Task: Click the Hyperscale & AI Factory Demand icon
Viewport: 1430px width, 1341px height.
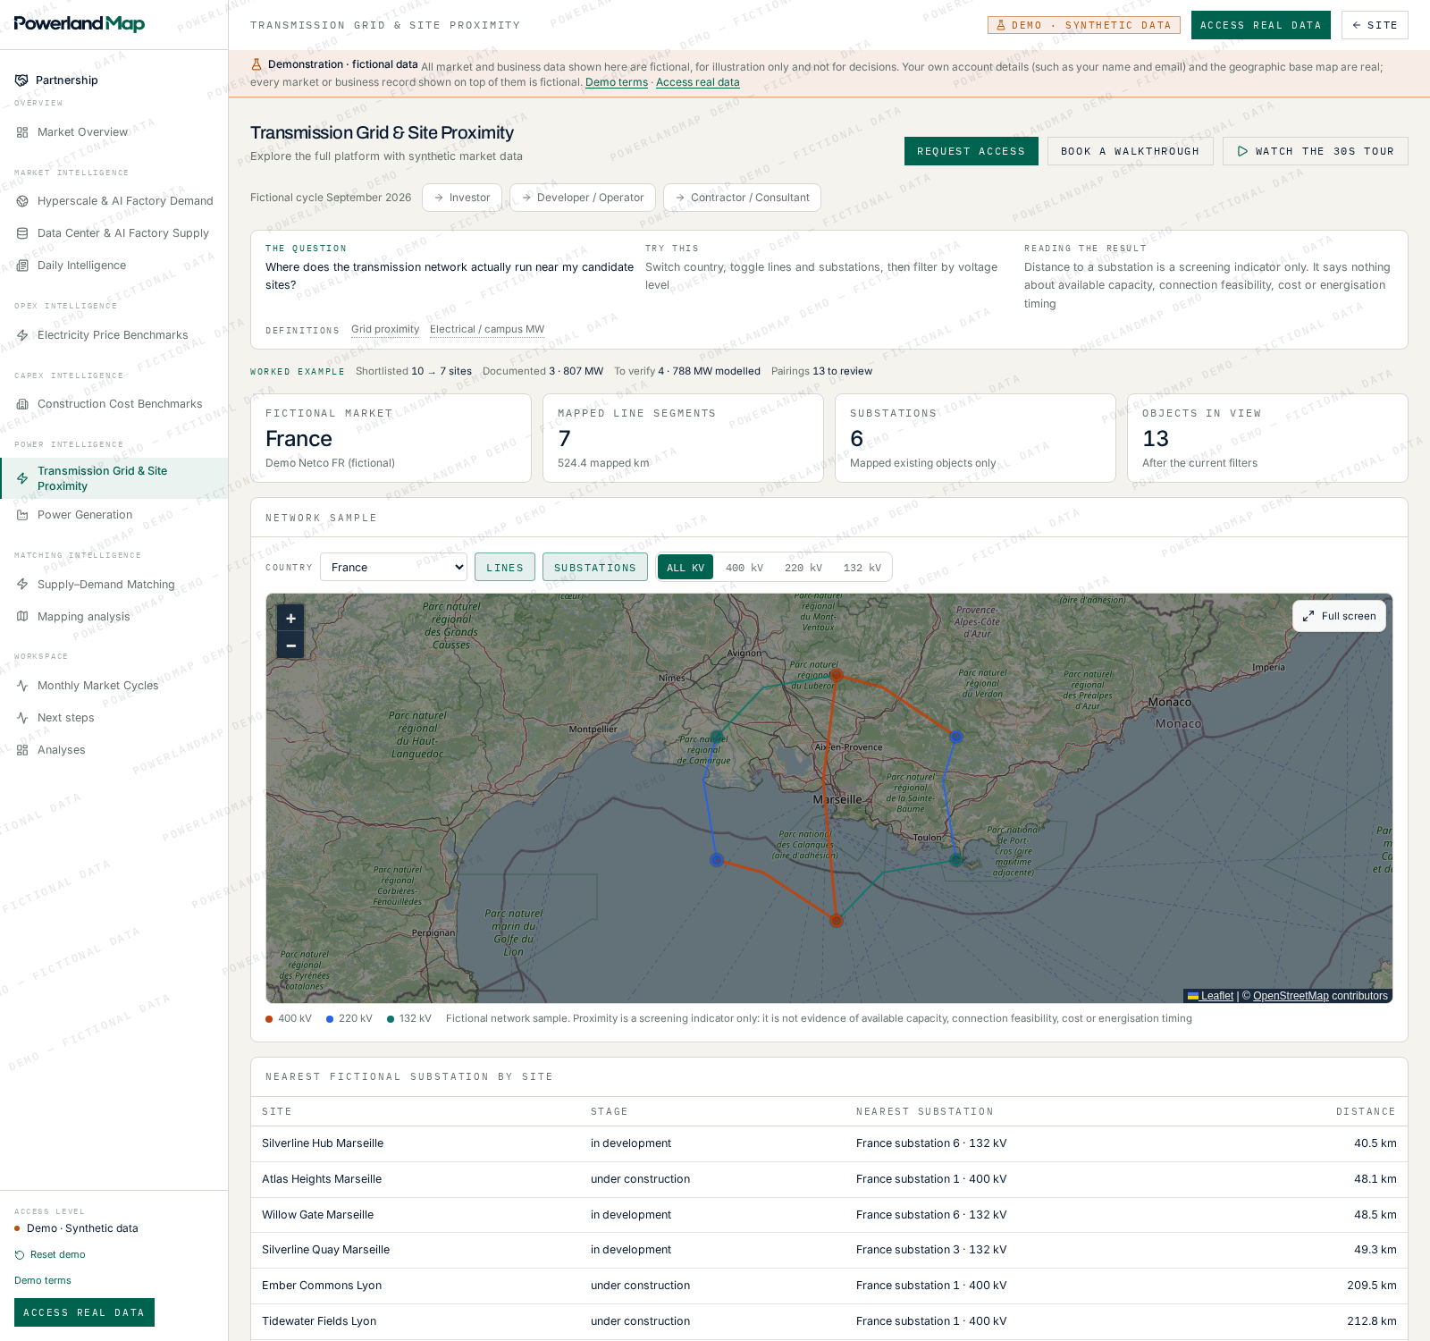Action: pos(22,201)
